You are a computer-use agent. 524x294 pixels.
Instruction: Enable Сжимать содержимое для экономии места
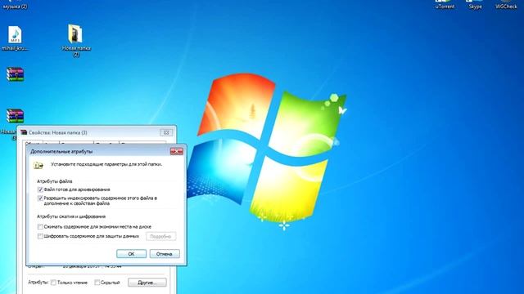click(x=40, y=227)
